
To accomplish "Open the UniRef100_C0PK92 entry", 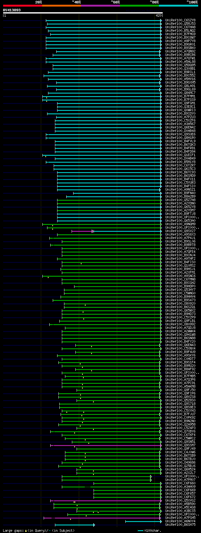I will coord(180,418).
